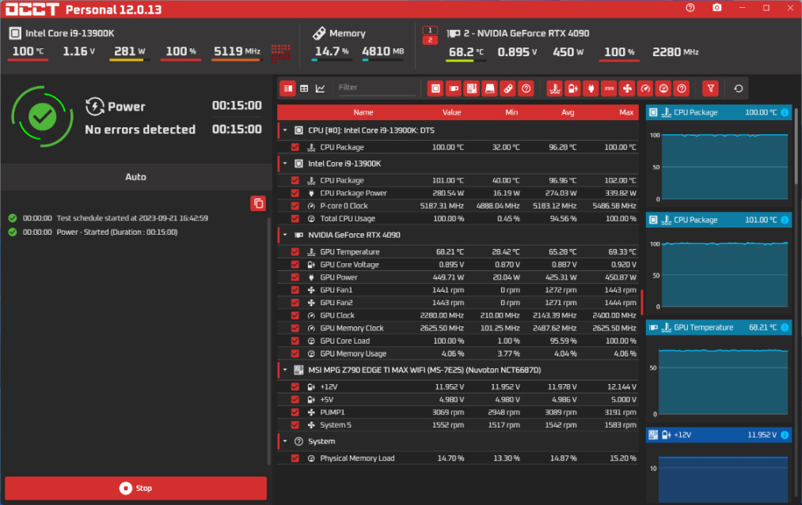Click the CPU temperature 100 °C readout
The height and width of the screenshot is (505, 802).
29,51
